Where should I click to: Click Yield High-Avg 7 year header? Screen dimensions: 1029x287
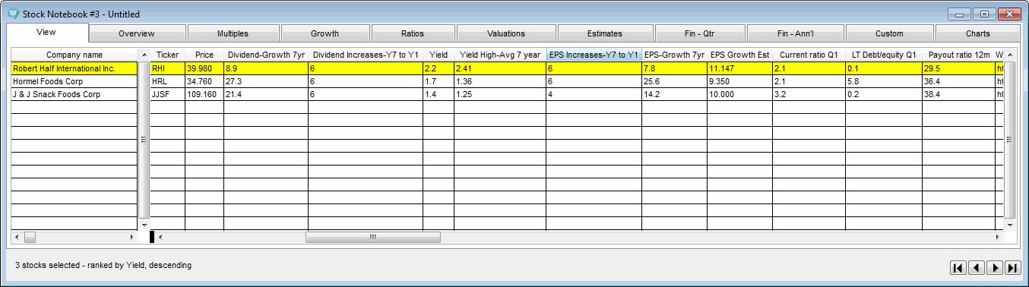tap(500, 55)
